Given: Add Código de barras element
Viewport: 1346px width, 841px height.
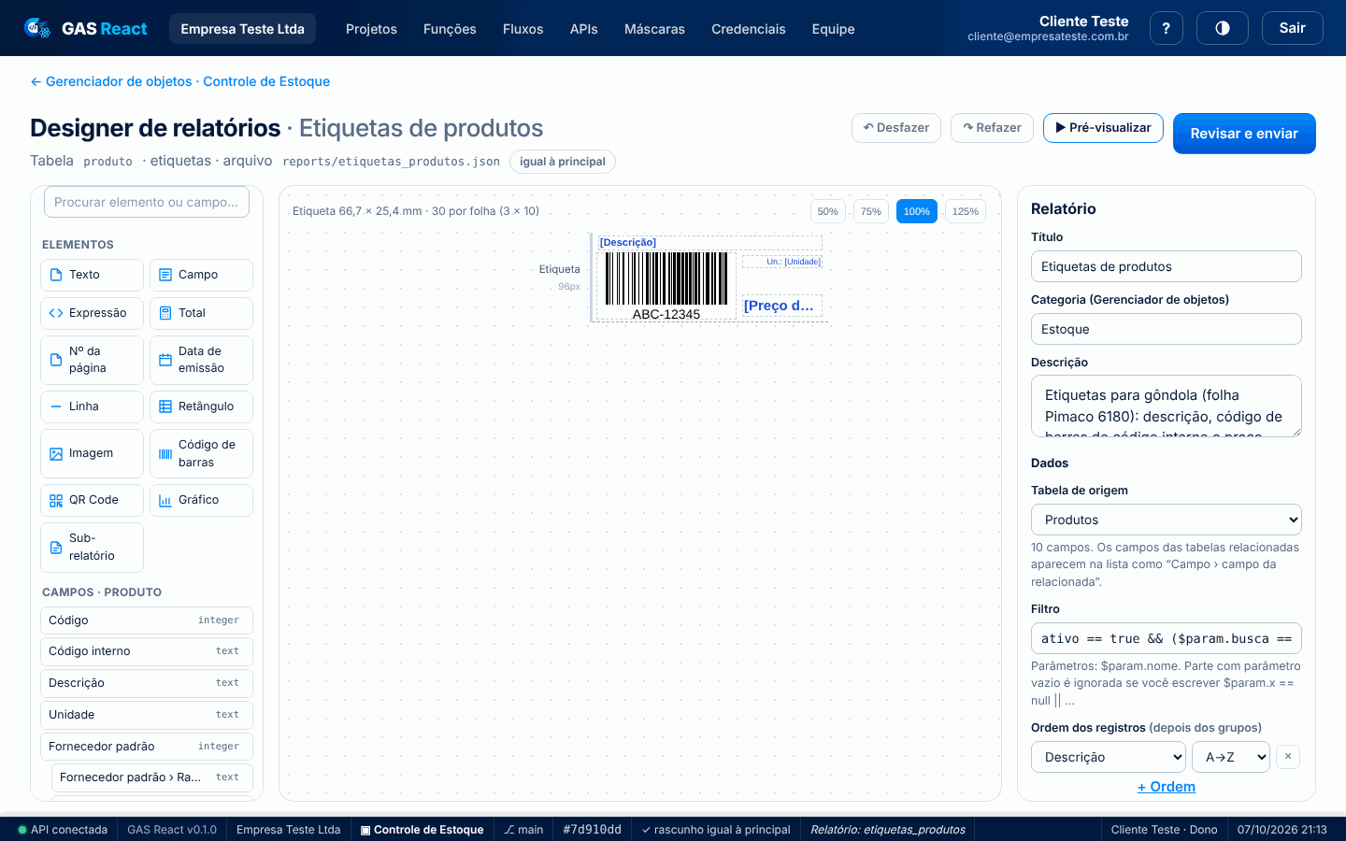Looking at the screenshot, I should click(x=201, y=453).
